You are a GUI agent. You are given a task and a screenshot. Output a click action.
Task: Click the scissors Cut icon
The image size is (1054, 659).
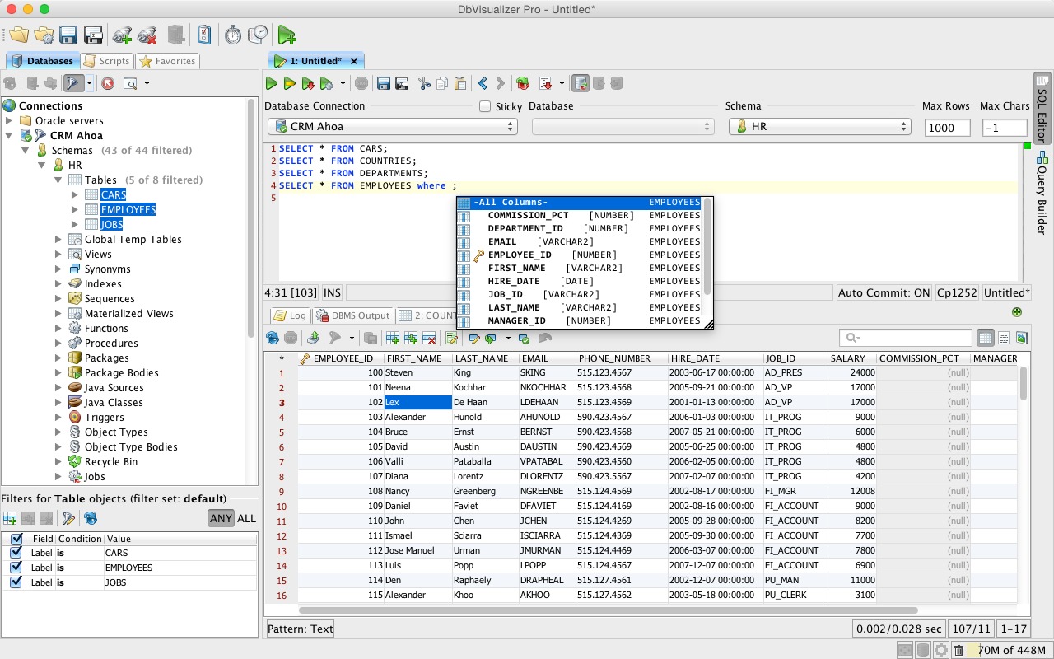point(424,83)
